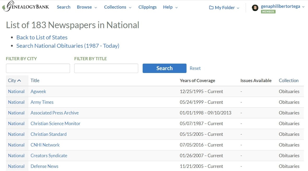This screenshot has height=171, width=308.
Task: Expand the Browse dropdown menu
Action: (x=87, y=7)
